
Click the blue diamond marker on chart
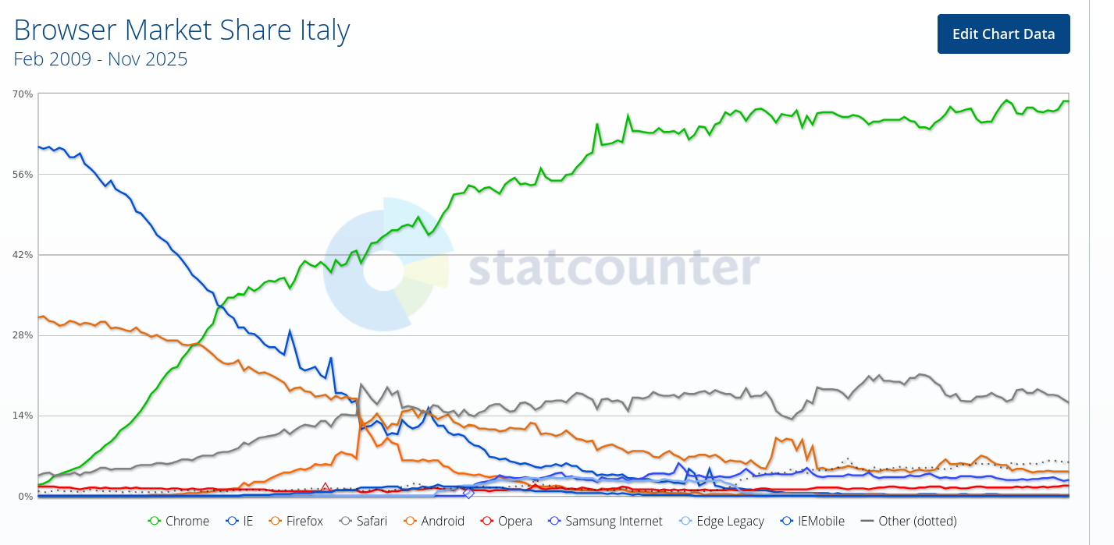click(x=468, y=493)
